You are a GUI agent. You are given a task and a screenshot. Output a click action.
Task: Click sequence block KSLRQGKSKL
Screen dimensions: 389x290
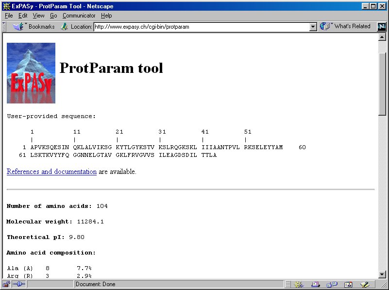coord(178,147)
